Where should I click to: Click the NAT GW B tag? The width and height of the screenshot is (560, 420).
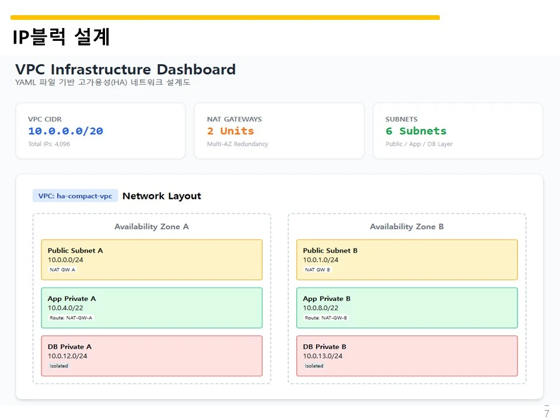point(317,269)
